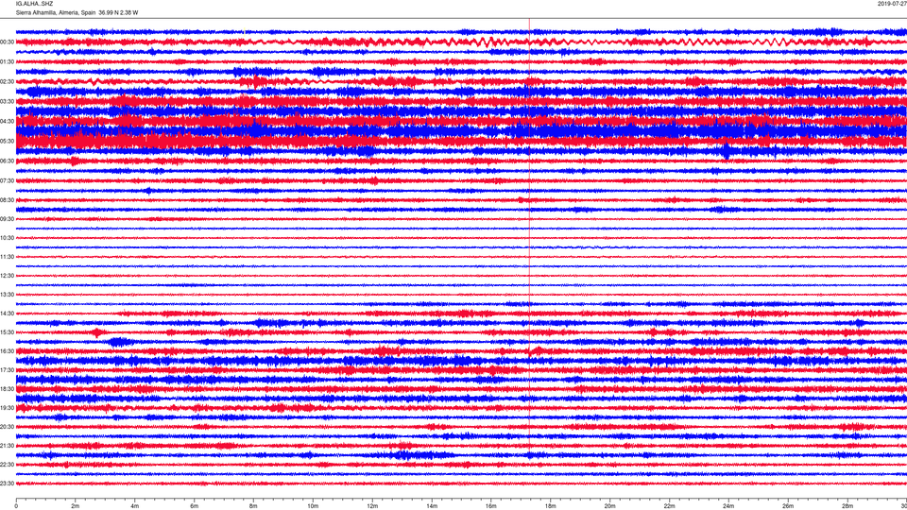Click the vertical red time marker line

click(x=529, y=237)
